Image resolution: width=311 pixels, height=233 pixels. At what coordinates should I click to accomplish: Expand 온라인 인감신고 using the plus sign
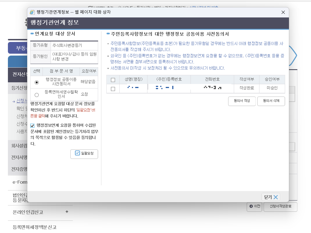pyautogui.click(x=67, y=212)
